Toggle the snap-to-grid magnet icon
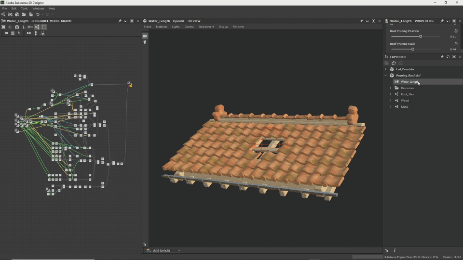This screenshot has height=260, width=463. tap(42, 33)
